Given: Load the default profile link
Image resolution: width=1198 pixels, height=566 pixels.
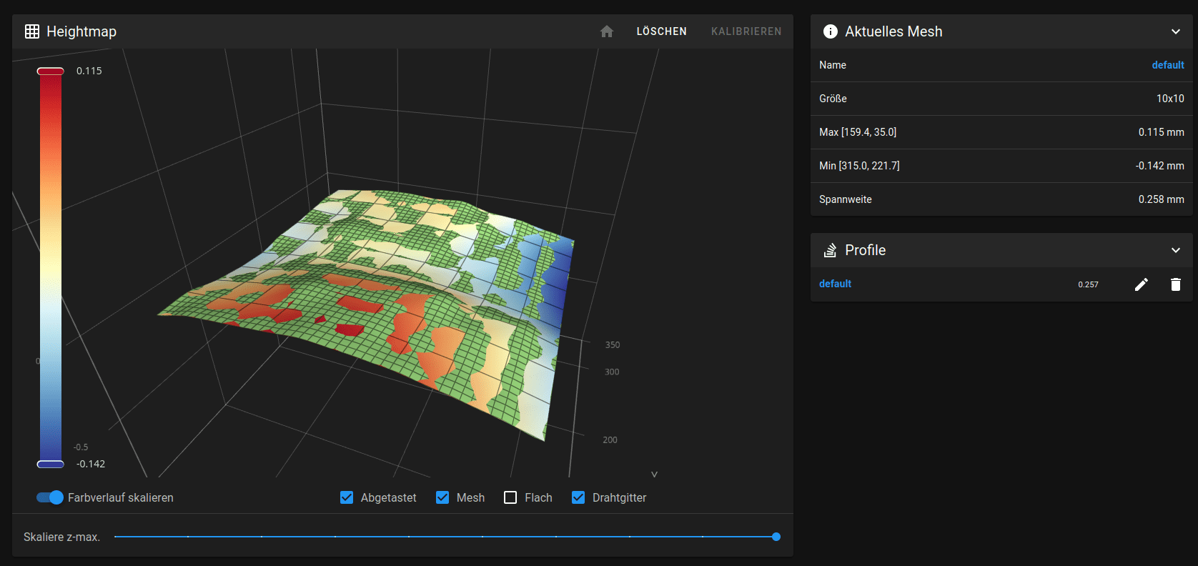Looking at the screenshot, I should pos(835,284).
